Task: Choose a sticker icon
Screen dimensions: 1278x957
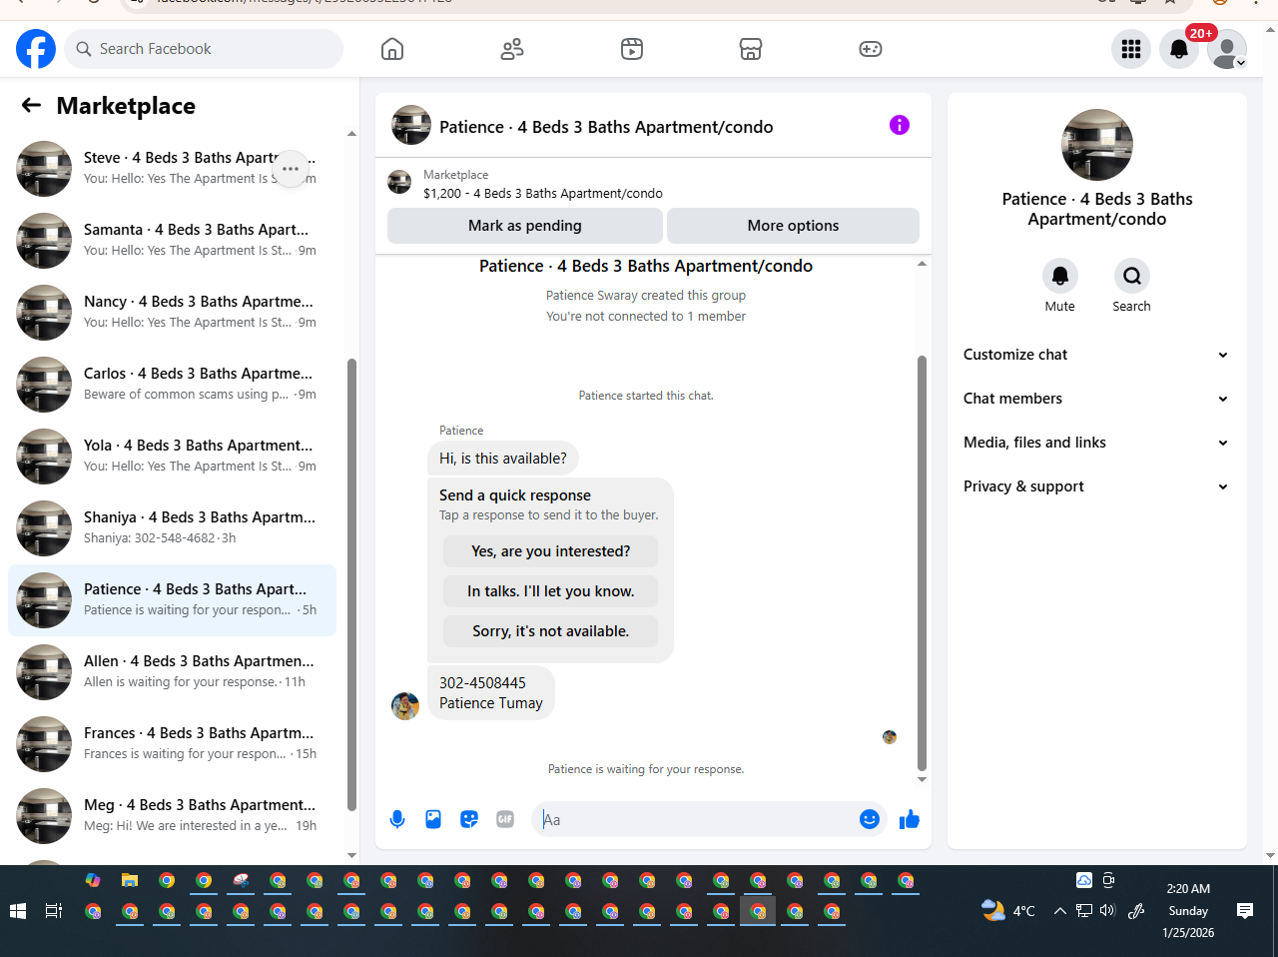Action: tap(469, 819)
